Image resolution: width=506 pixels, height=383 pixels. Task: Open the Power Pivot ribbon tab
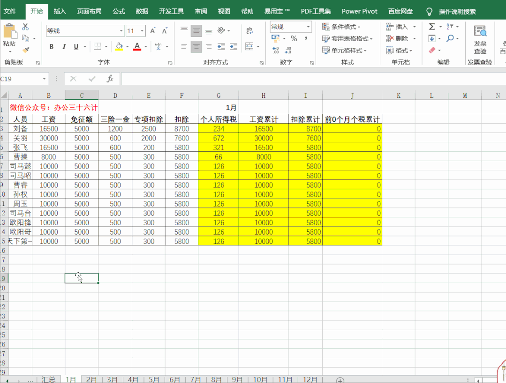coord(360,11)
